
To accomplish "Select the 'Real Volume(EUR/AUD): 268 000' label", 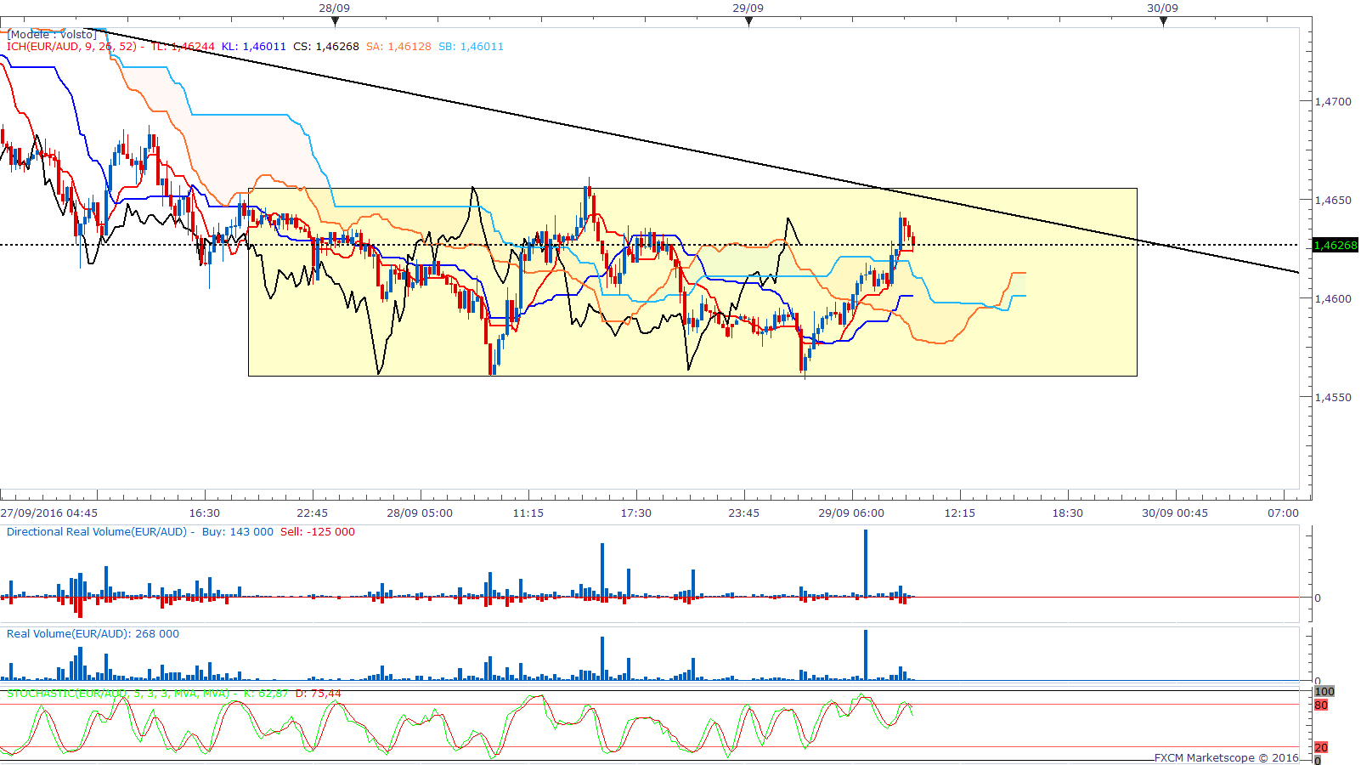I will tap(93, 633).
